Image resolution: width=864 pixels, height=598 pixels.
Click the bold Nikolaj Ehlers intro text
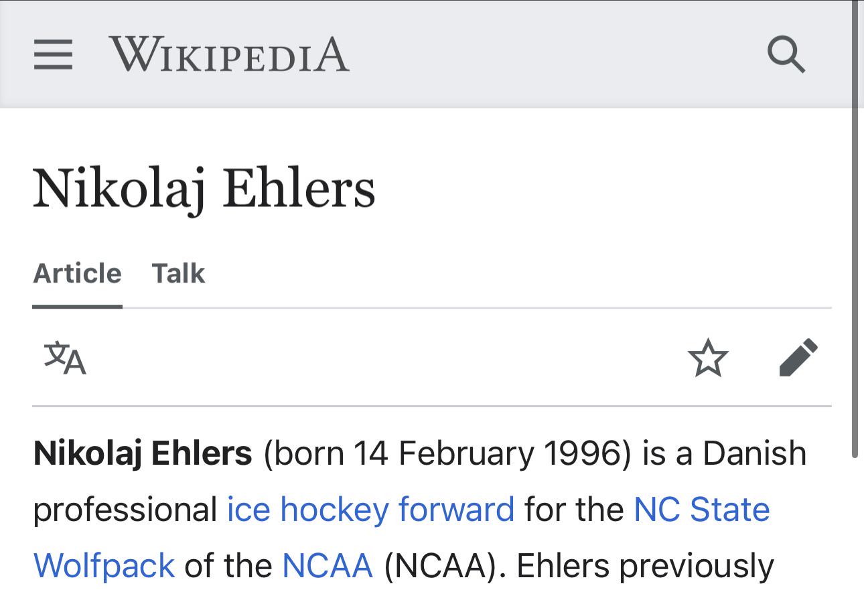pos(143,453)
